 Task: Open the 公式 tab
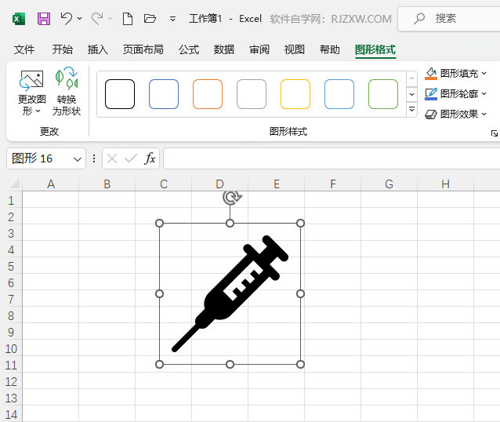[189, 49]
